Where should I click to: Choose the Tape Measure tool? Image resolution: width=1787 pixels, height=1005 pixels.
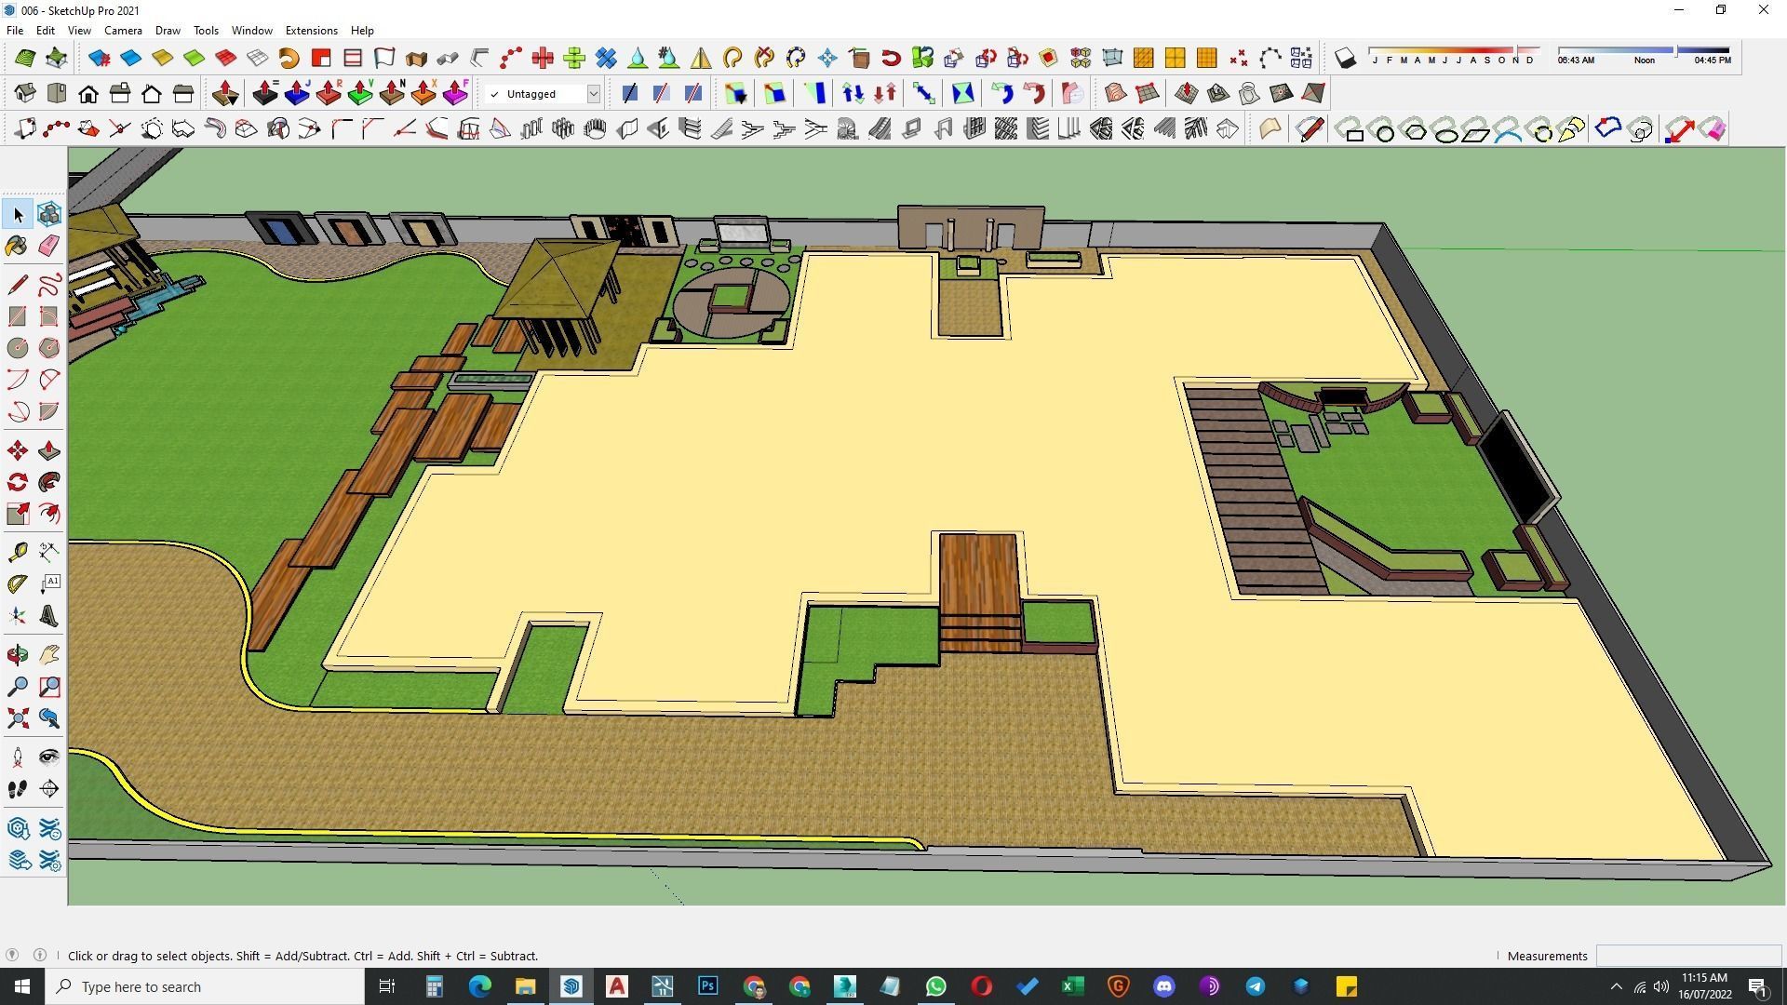pyautogui.click(x=17, y=553)
